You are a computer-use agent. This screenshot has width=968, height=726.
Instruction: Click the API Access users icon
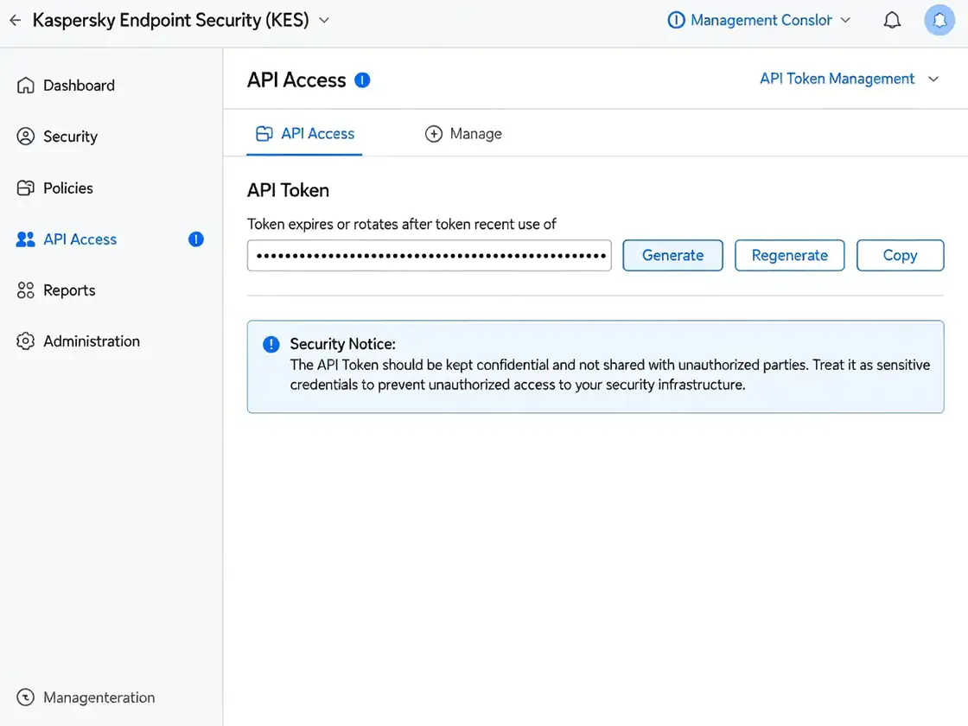[25, 239]
